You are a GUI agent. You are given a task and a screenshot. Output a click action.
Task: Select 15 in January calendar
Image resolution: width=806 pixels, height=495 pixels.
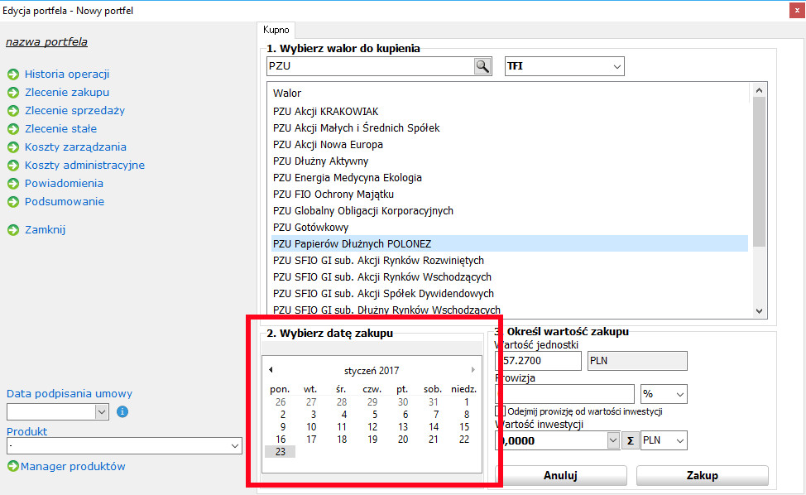tap(464, 427)
